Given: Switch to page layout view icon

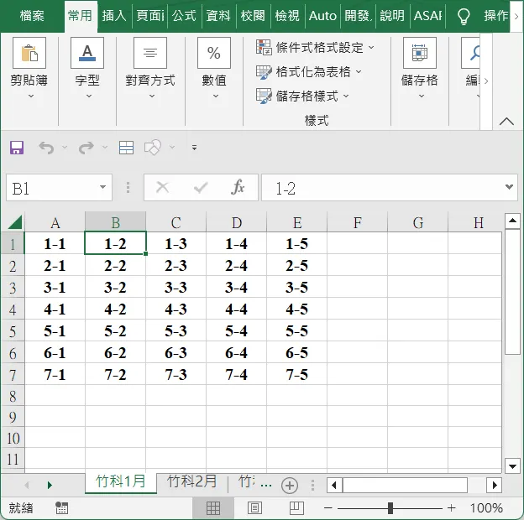Looking at the screenshot, I should pyautogui.click(x=254, y=508).
